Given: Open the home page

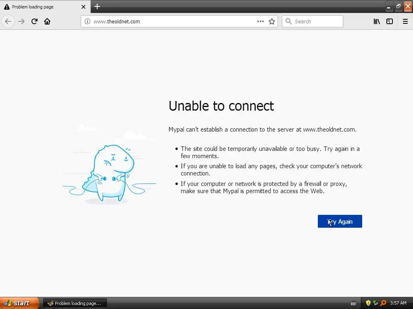Looking at the screenshot, I should [47, 21].
